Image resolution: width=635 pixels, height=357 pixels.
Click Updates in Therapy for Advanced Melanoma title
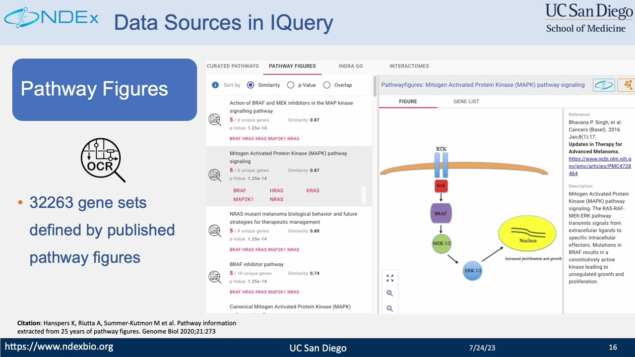(x=595, y=148)
